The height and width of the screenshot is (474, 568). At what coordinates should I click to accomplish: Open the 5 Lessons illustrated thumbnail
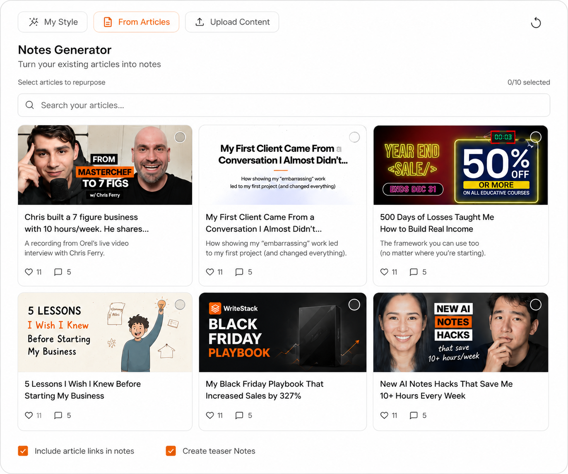click(x=105, y=333)
